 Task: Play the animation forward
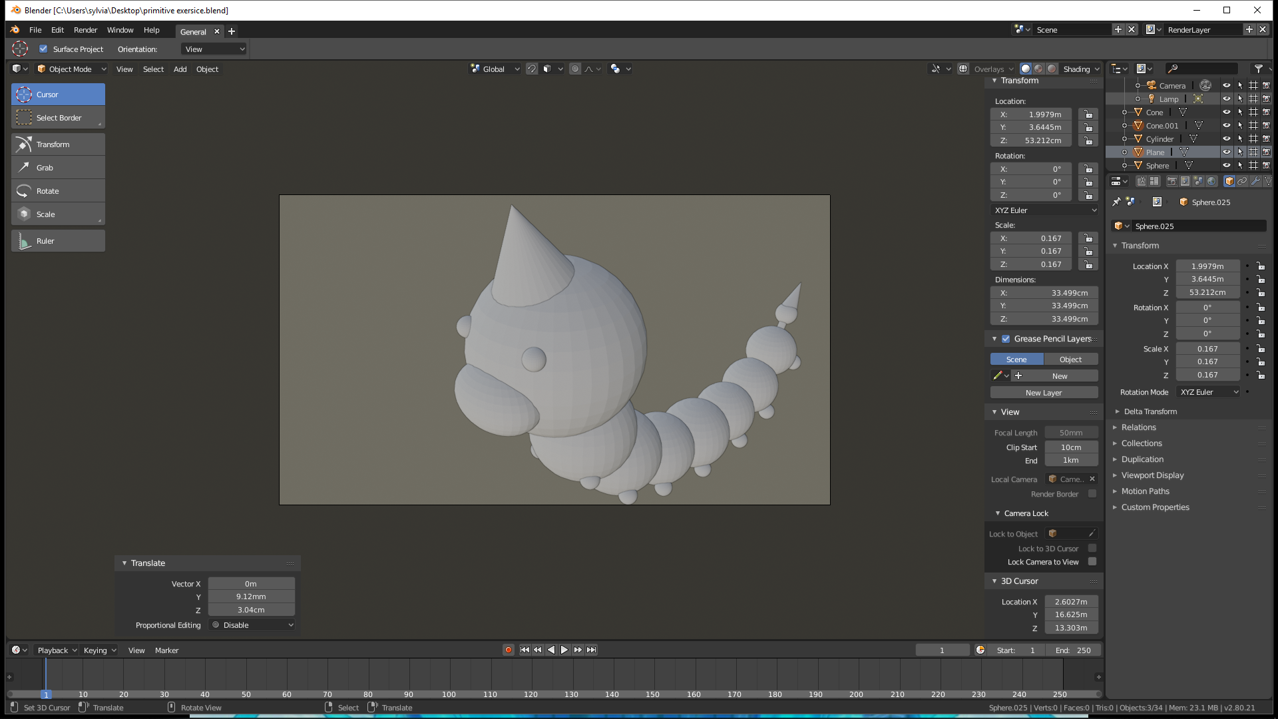click(564, 650)
